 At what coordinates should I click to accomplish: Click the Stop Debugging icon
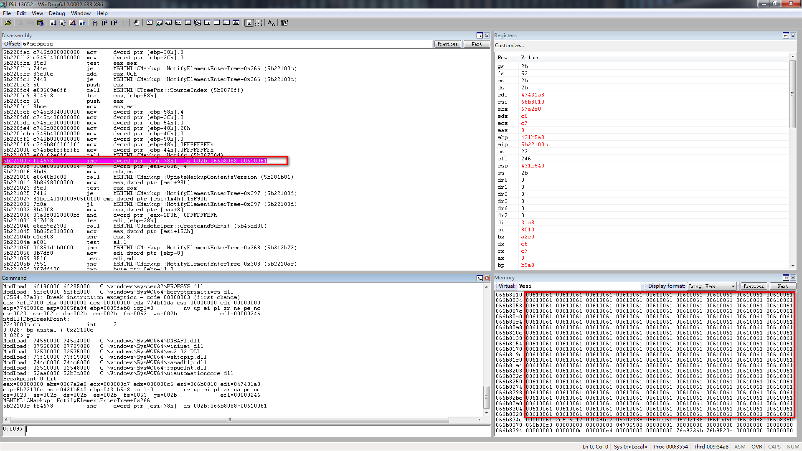coord(73,23)
